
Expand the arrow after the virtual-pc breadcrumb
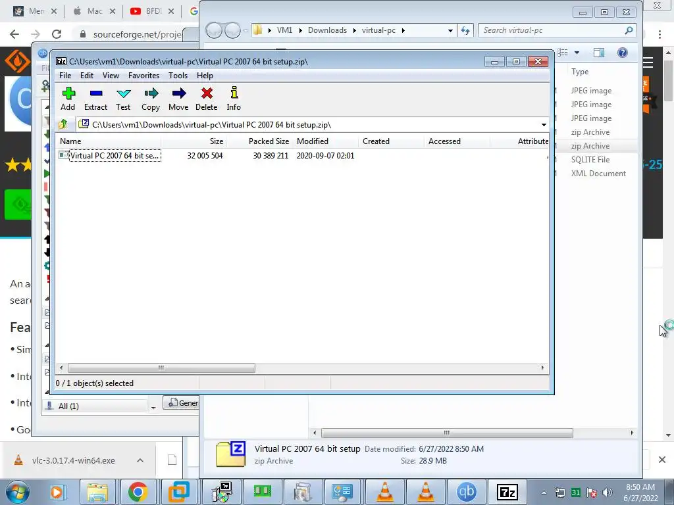(x=403, y=30)
